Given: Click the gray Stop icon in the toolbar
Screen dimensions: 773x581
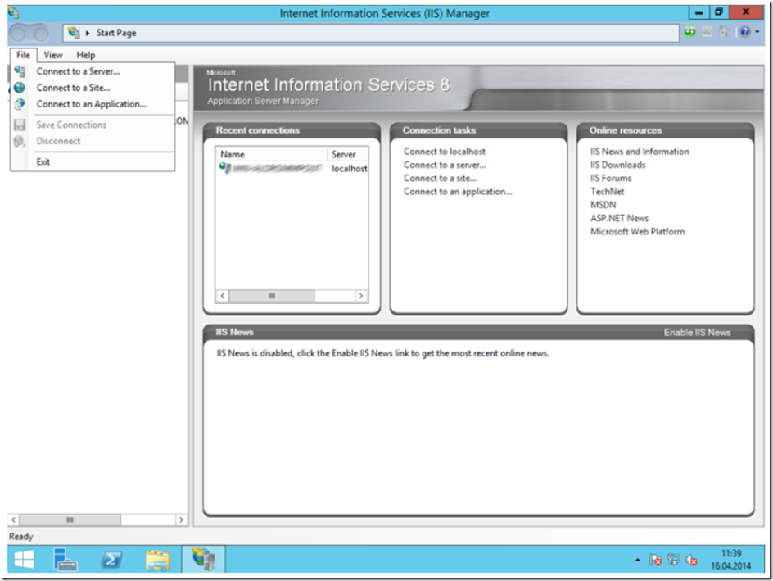Looking at the screenshot, I should point(707,33).
